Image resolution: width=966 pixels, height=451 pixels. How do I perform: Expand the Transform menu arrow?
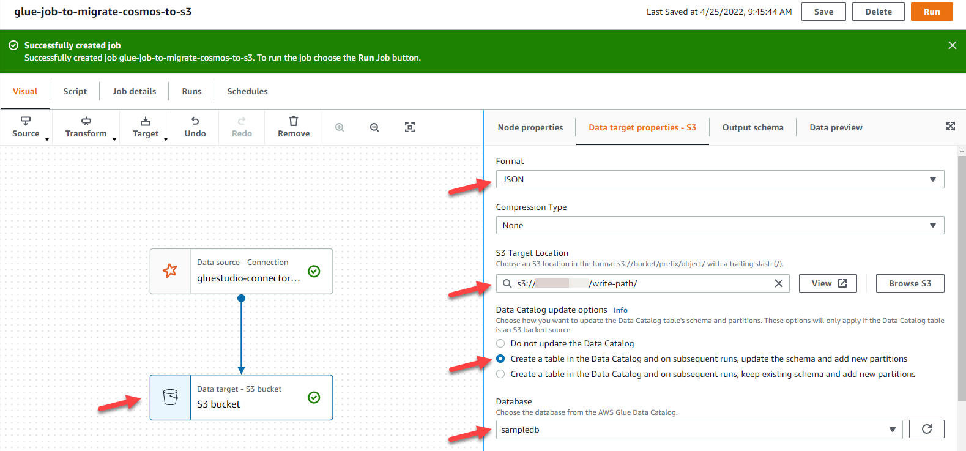pyautogui.click(x=114, y=140)
